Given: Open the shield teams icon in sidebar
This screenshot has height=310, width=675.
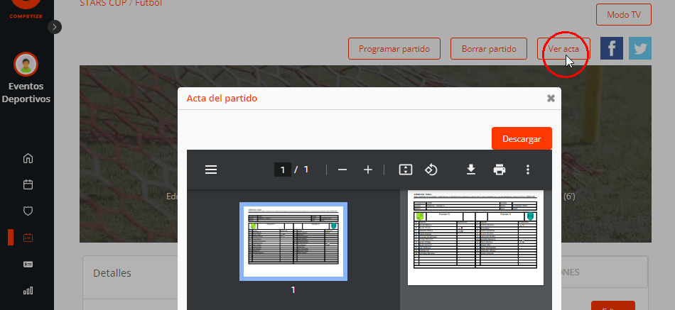Looking at the screenshot, I should 28,211.
